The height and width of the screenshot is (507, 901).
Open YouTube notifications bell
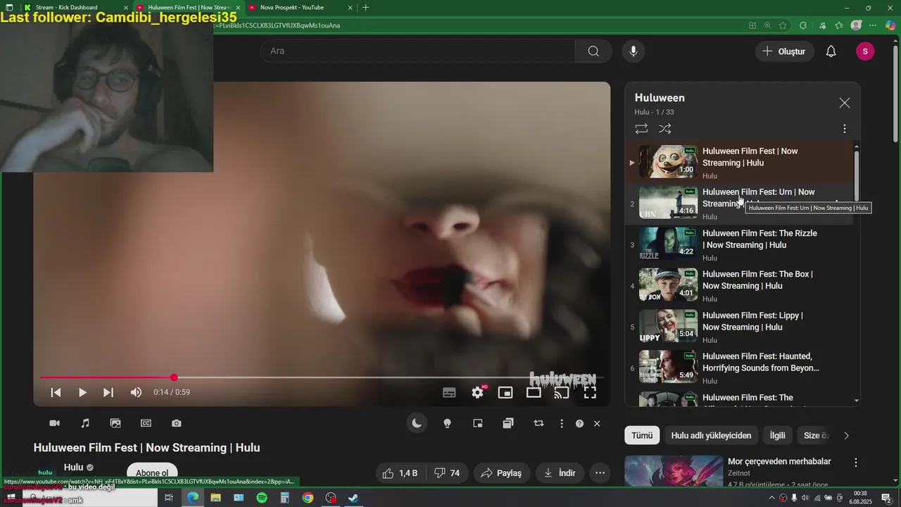(831, 51)
